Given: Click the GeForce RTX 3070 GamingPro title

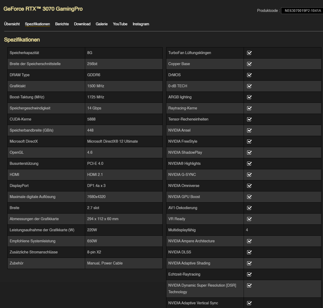Looking at the screenshot, I should click(x=43, y=9).
